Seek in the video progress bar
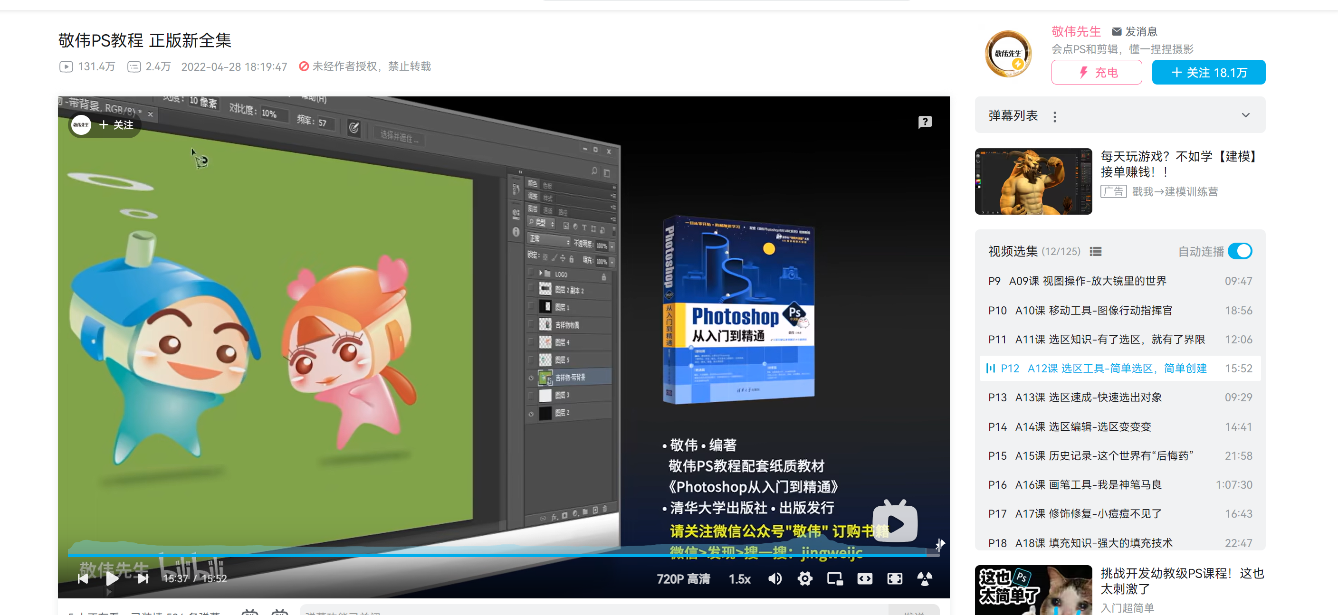This screenshot has height=615, width=1338. [503, 555]
